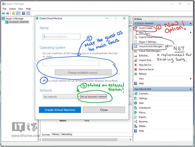This screenshot has height=147, width=195.
Task: Click the Inspect Disk icon
Action: [136, 60]
